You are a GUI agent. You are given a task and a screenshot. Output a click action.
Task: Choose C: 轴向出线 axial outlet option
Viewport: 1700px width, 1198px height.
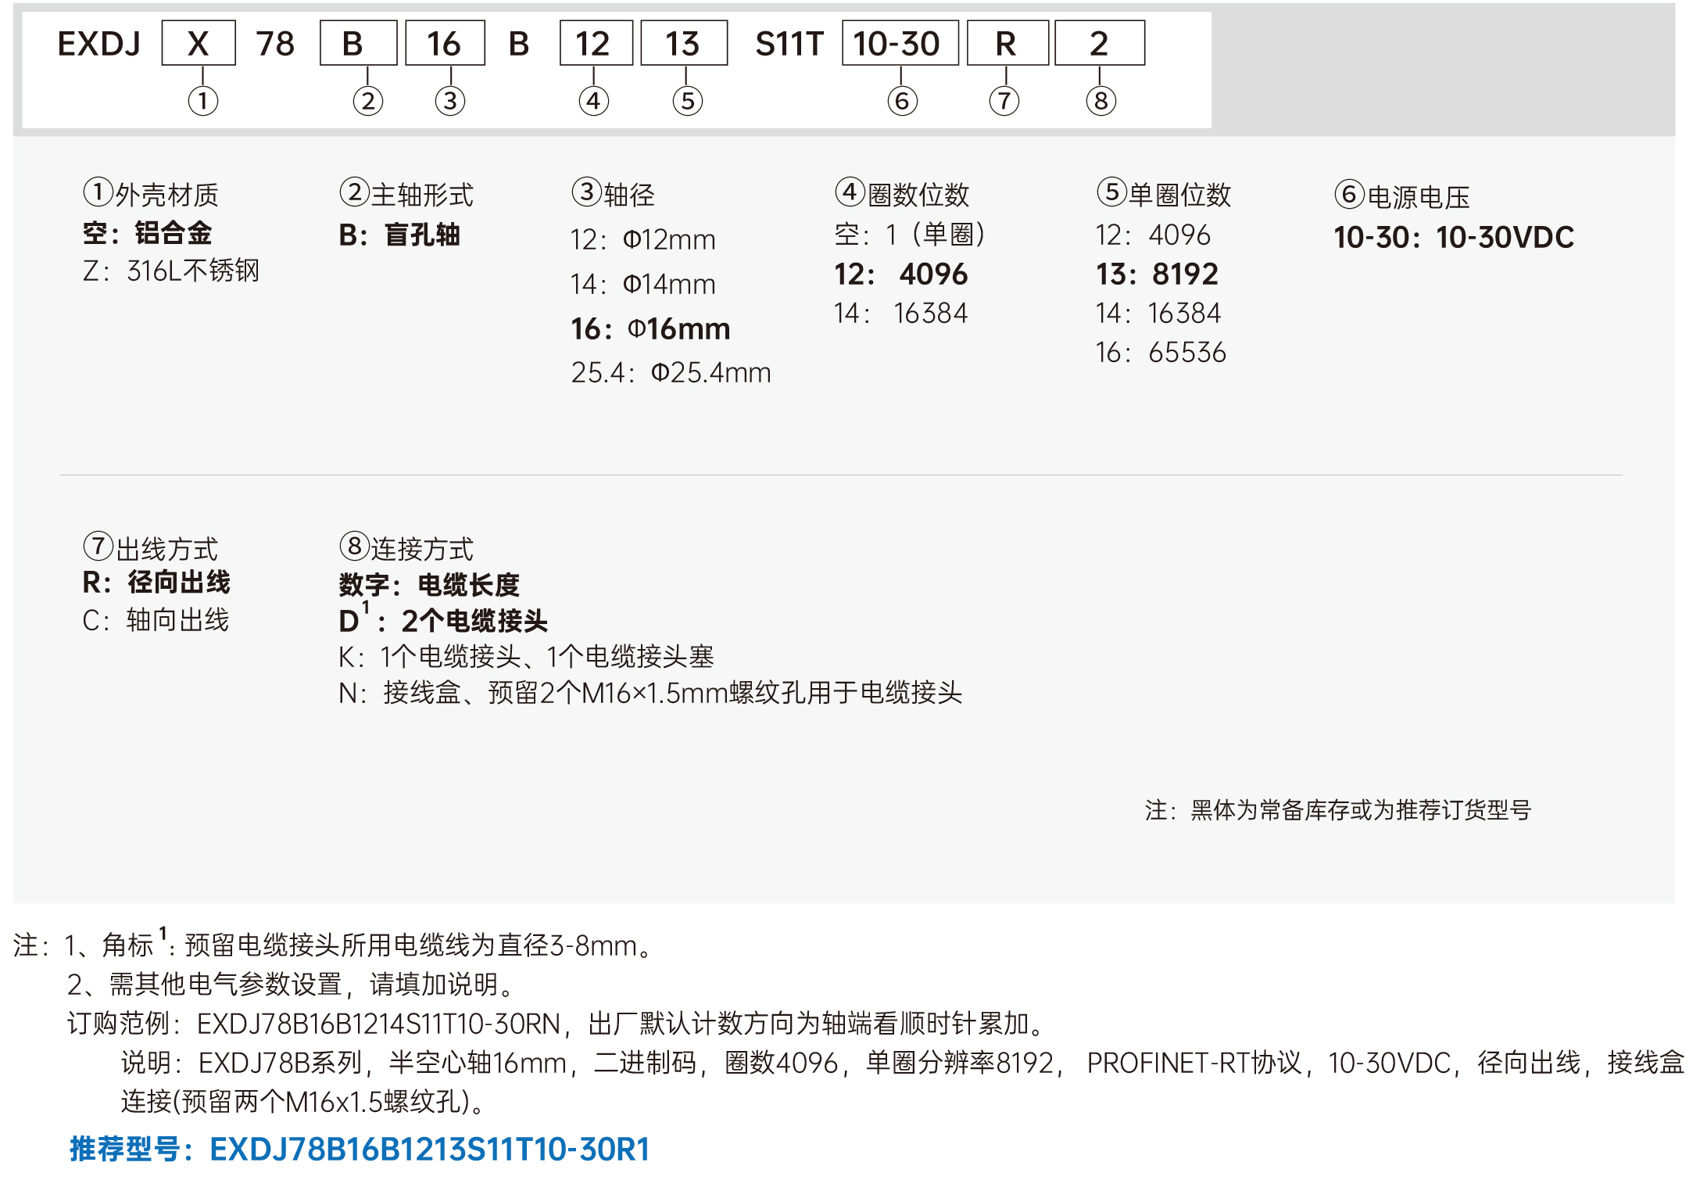156,620
